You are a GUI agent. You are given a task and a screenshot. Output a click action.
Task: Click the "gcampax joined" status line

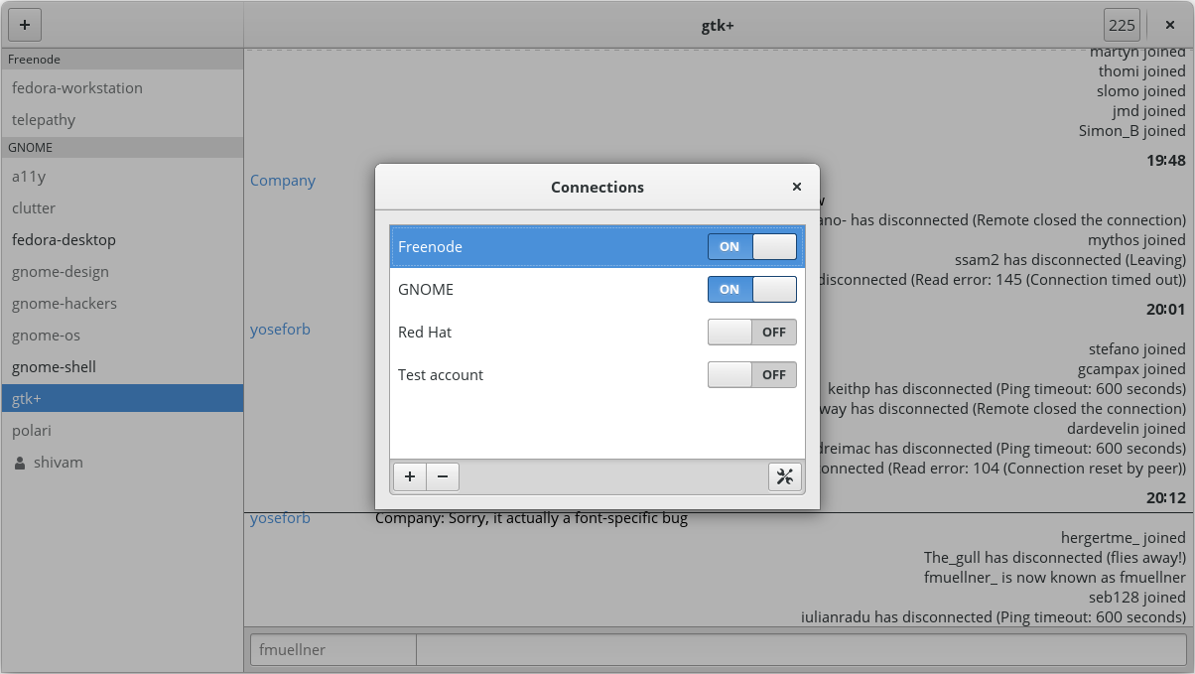(1132, 368)
